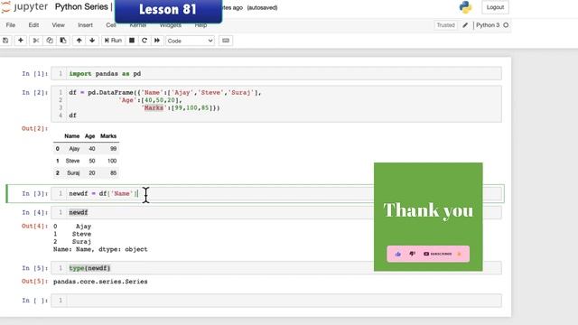Click the Steve cell in the table

(x=72, y=161)
